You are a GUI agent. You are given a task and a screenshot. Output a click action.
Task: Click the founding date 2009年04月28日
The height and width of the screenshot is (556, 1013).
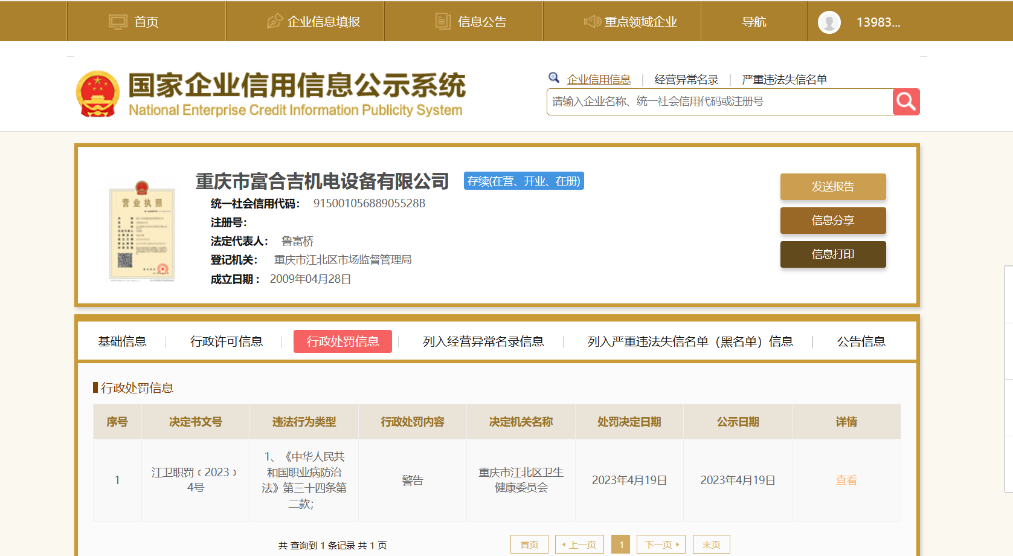310,279
